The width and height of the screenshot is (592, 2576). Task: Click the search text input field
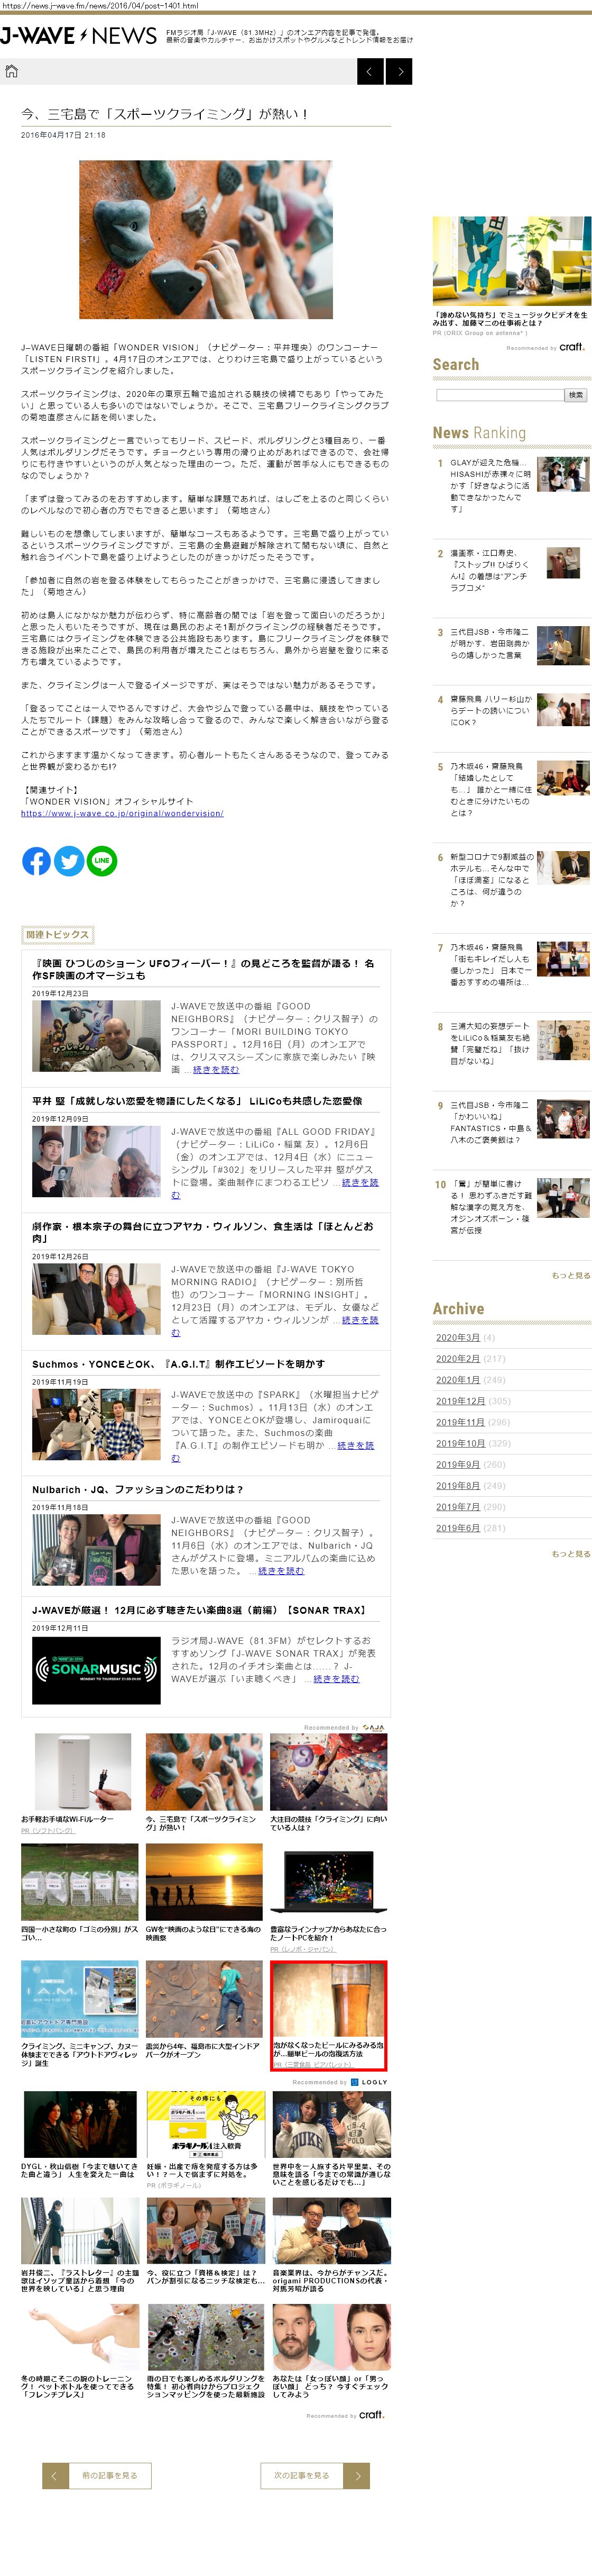pyautogui.click(x=499, y=395)
